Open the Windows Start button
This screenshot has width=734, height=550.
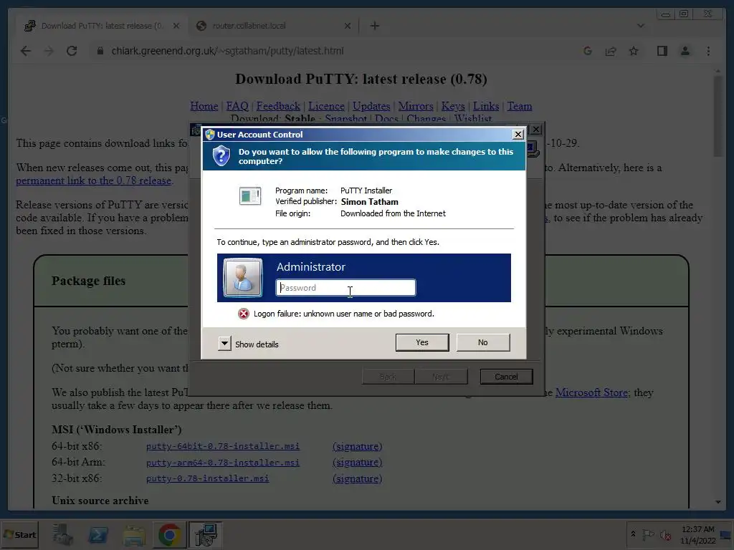[x=19, y=534]
